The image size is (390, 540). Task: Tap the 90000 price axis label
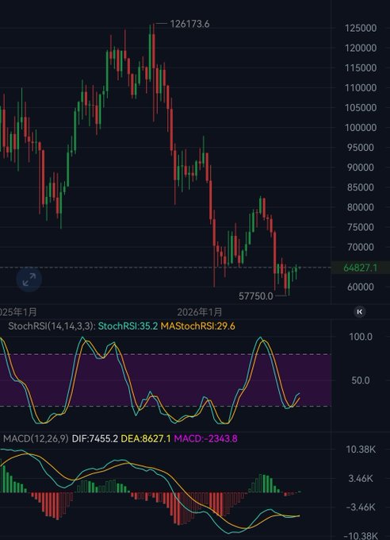(x=361, y=168)
